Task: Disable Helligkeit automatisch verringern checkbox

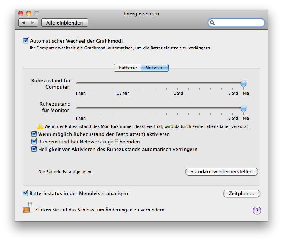Action: pyautogui.click(x=34, y=149)
